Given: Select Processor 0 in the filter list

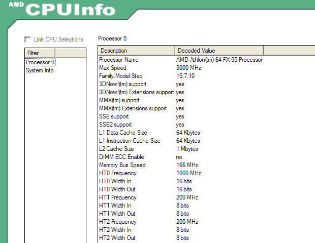Looking at the screenshot, I should click(40, 62).
